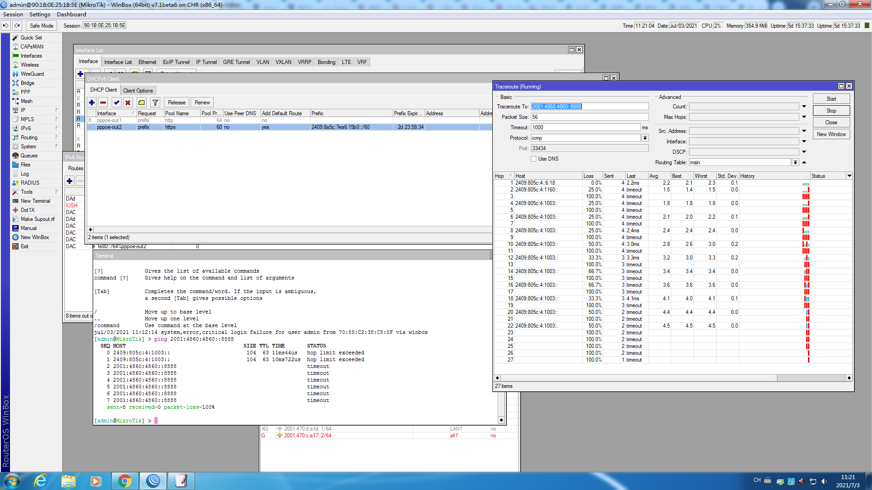Image resolution: width=872 pixels, height=490 pixels.
Task: Open the Routing Table main dropdown
Action: point(795,162)
